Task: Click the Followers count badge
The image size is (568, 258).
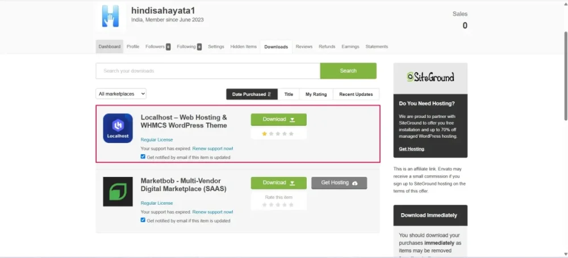Action: (168, 46)
